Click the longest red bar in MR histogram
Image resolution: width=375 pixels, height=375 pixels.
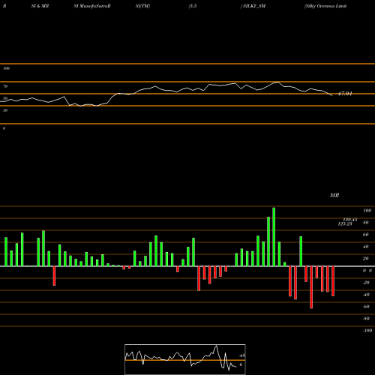(x=311, y=287)
